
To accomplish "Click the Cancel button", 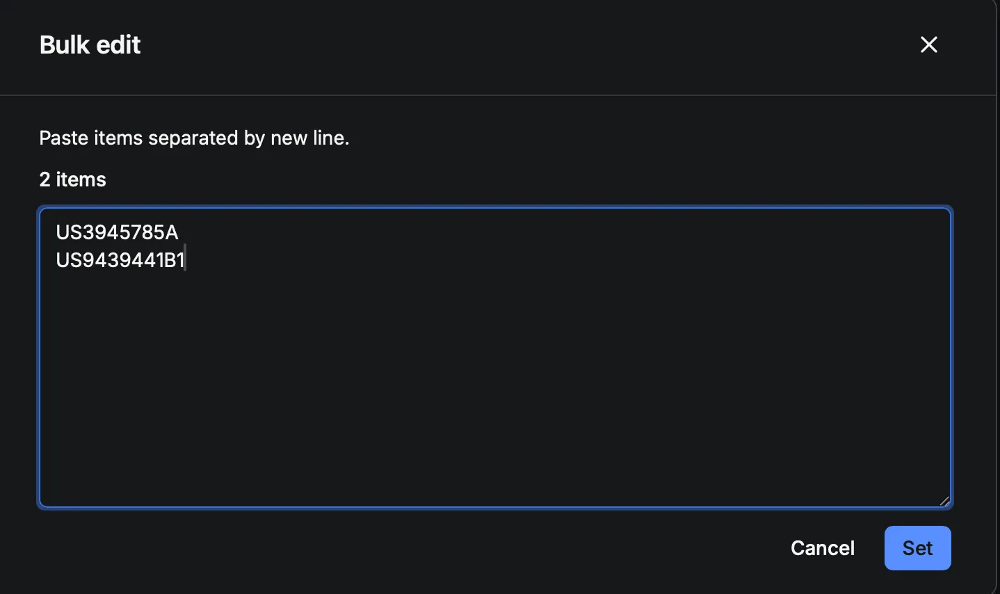I will pos(822,548).
